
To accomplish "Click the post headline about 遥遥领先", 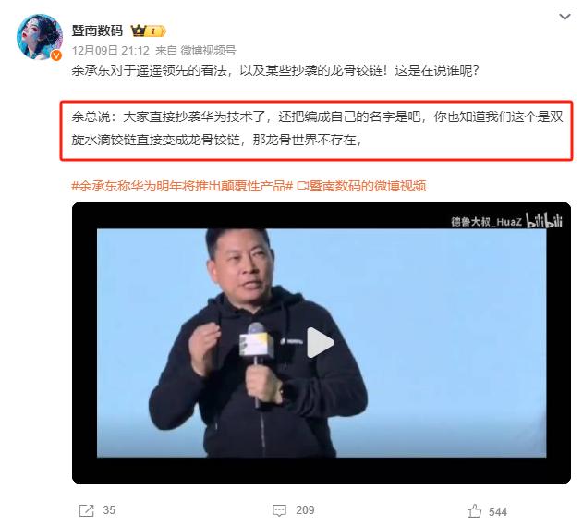I will (275, 70).
